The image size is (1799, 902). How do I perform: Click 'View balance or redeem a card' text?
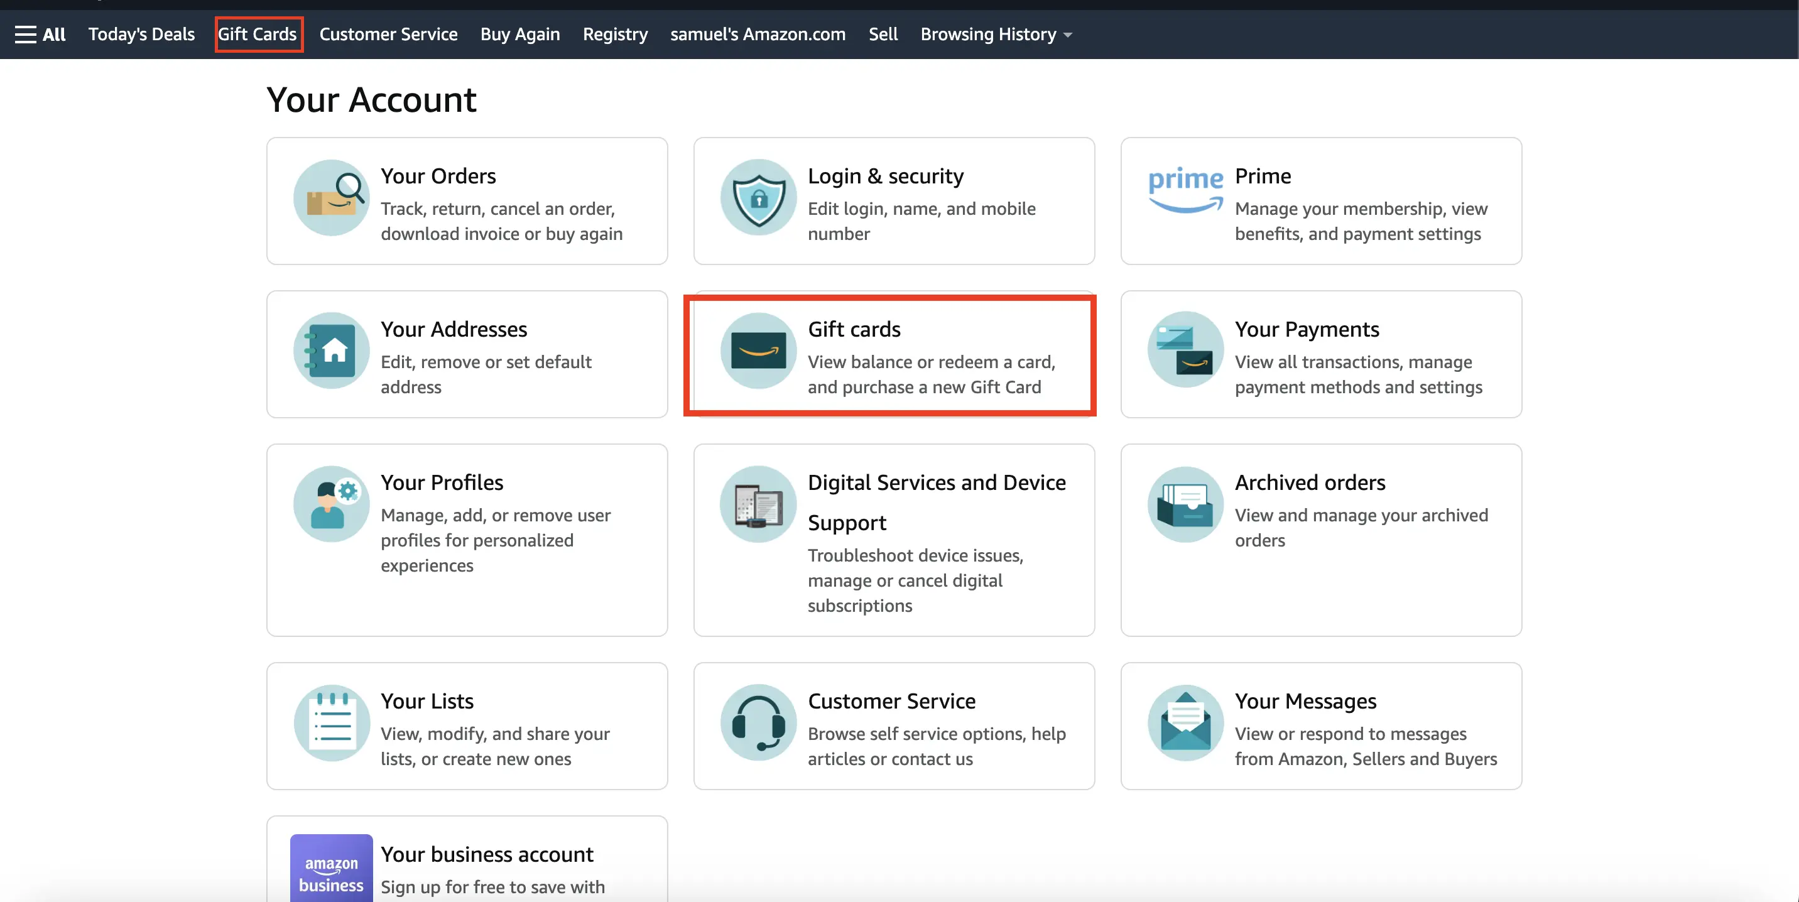tap(932, 374)
